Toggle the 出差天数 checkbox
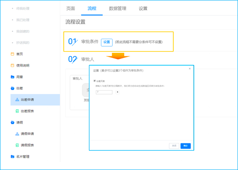 pyautogui.click(x=95, y=81)
